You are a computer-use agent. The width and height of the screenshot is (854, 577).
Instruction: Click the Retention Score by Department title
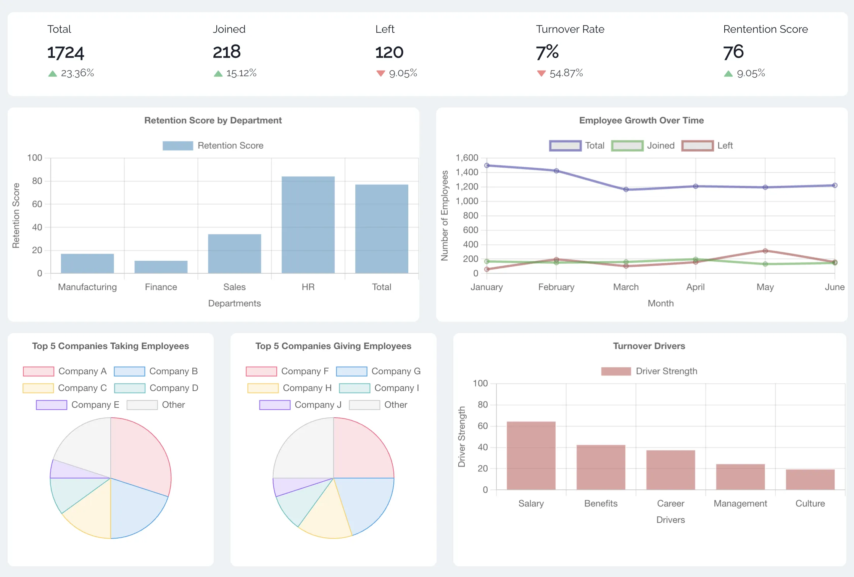pyautogui.click(x=213, y=120)
